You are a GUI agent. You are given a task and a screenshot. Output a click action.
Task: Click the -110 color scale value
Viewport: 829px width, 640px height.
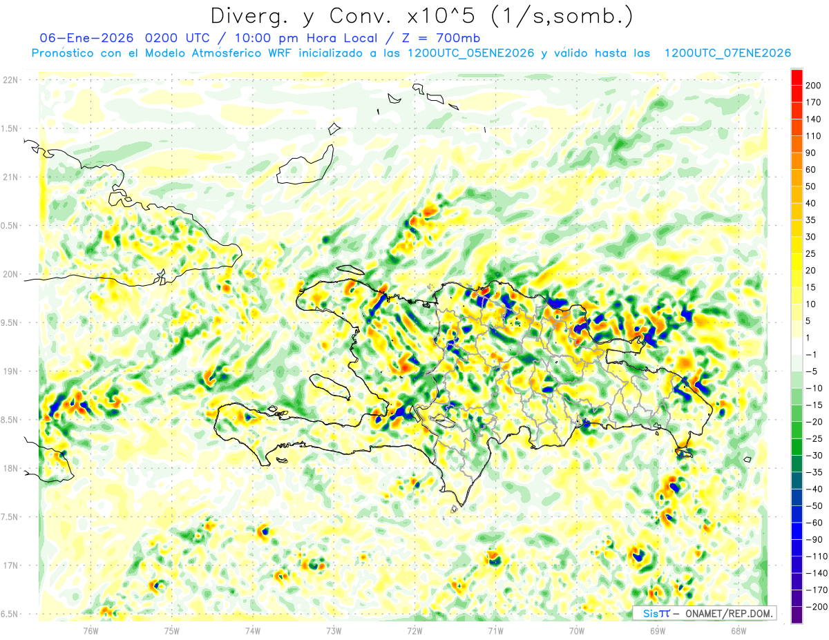pyautogui.click(x=817, y=556)
